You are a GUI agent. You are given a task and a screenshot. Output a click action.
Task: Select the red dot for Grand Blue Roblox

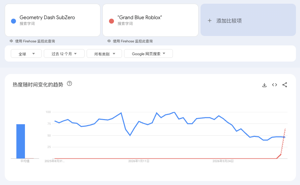(x=111, y=21)
